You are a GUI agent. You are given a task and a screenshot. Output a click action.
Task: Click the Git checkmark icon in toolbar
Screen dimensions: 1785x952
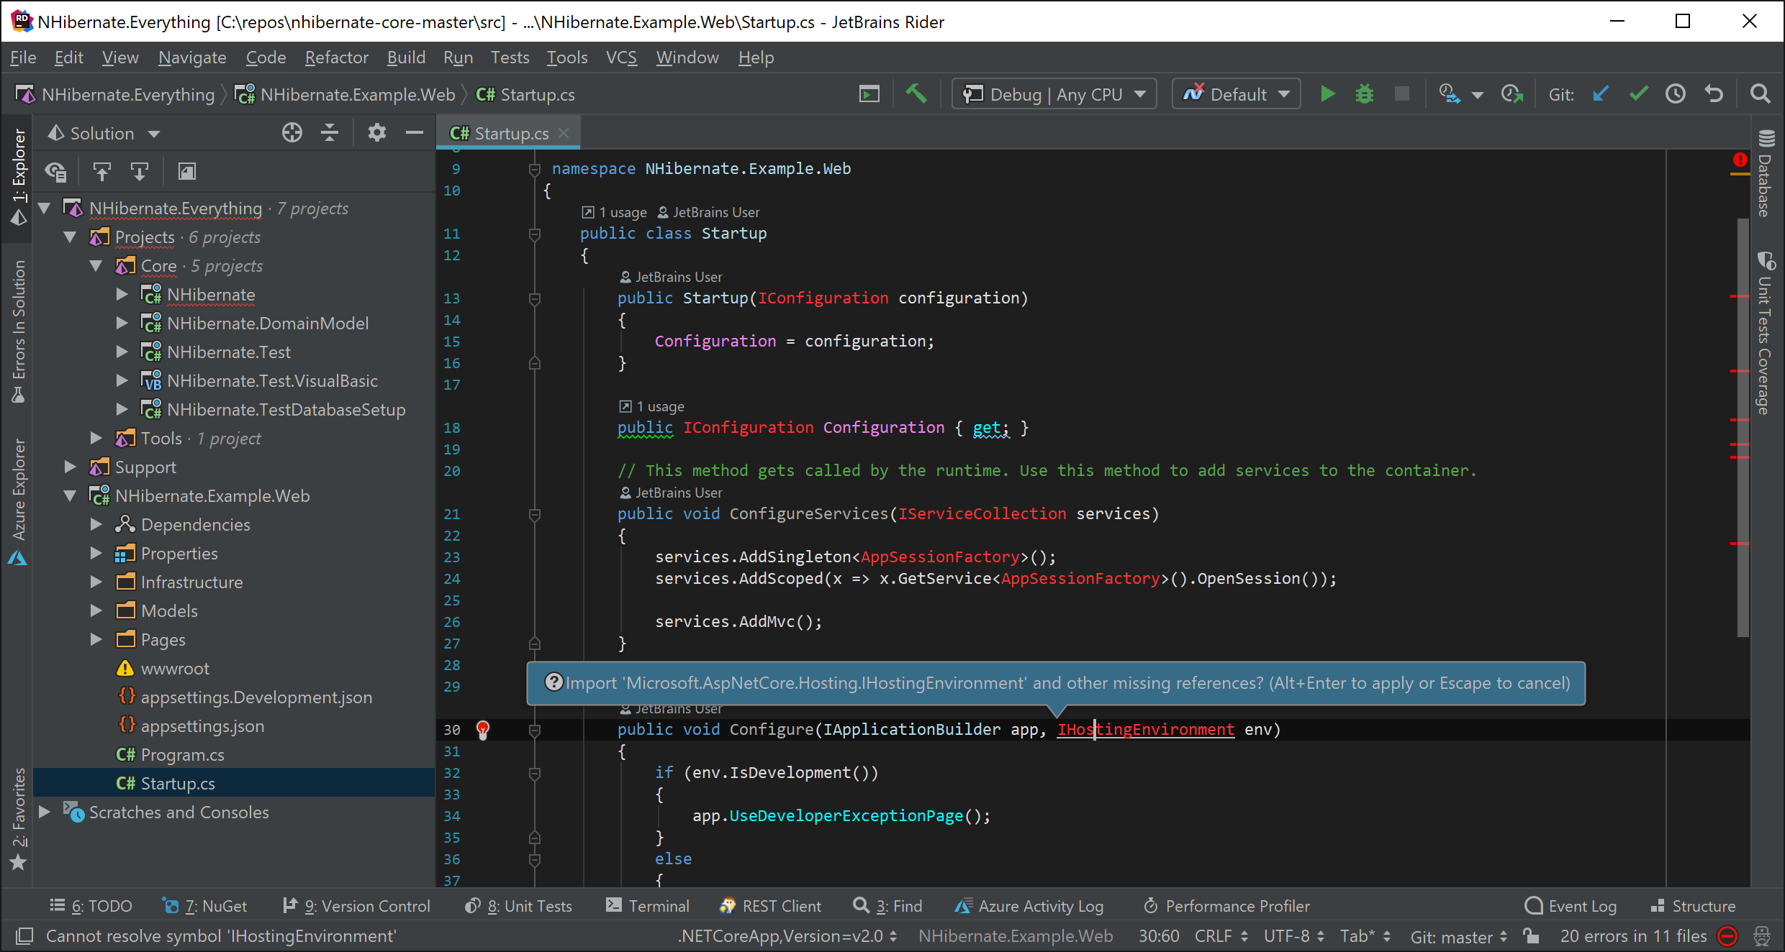tap(1639, 94)
